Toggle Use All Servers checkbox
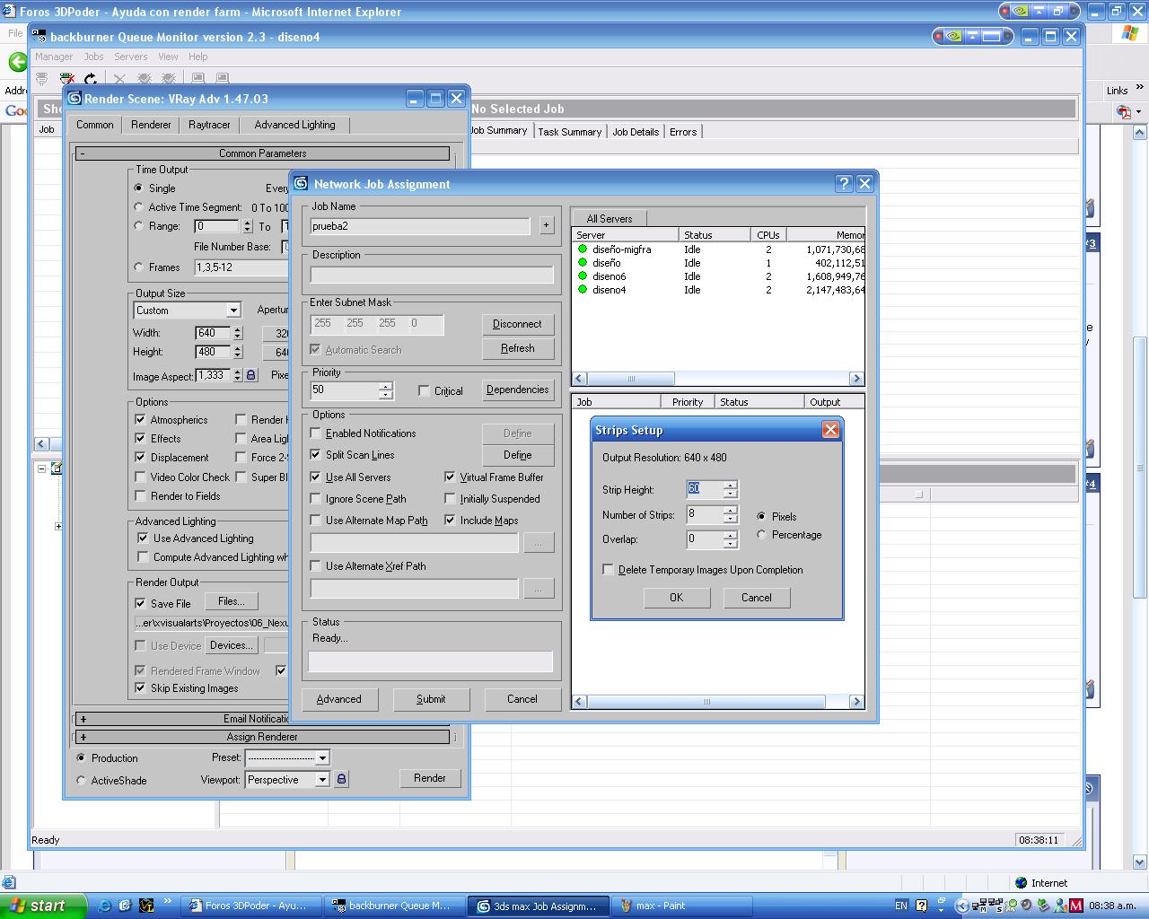Screen dimensions: 1149x919 tap(315, 477)
